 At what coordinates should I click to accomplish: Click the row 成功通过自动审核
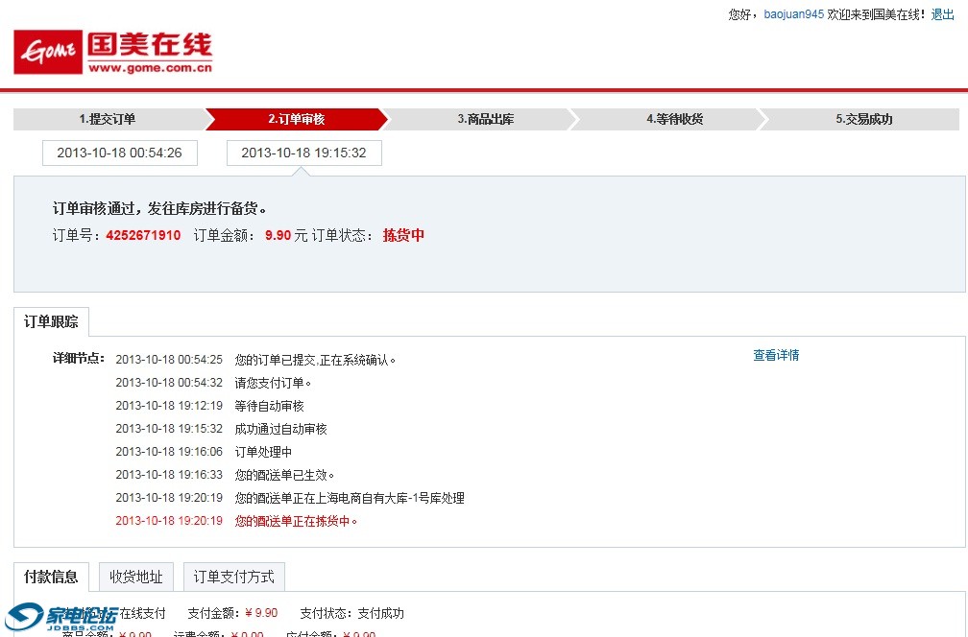[x=222, y=429]
